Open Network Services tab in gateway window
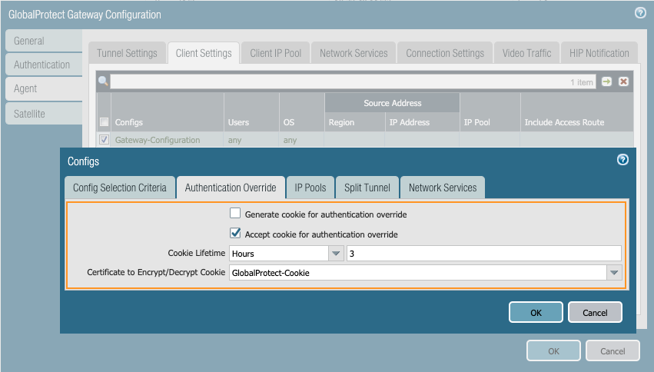654x372 pixels. click(354, 53)
